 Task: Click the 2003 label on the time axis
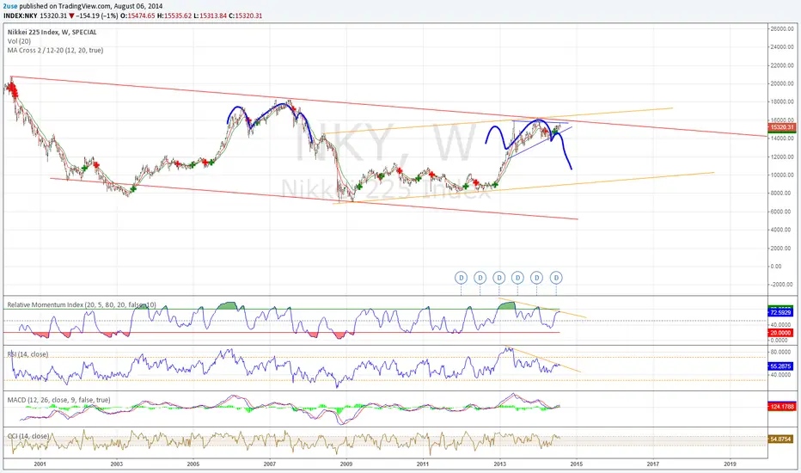coord(117,464)
